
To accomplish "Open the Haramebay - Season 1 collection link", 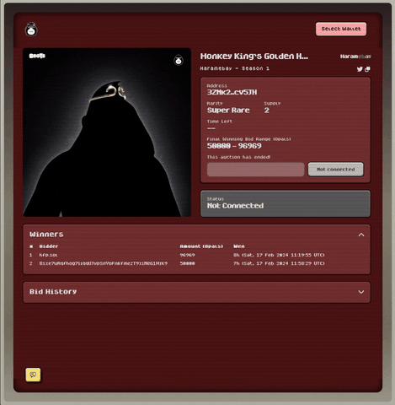I will (x=235, y=68).
